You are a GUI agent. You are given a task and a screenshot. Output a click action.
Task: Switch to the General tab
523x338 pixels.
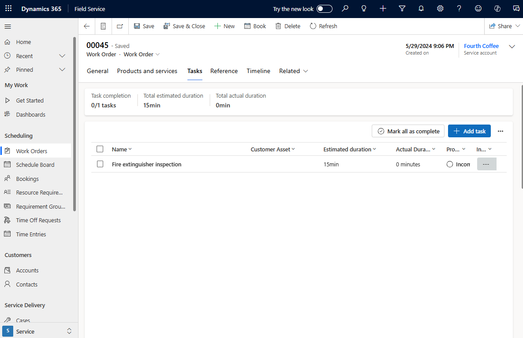point(97,71)
